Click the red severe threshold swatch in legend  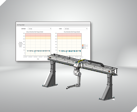pos(83,46)
